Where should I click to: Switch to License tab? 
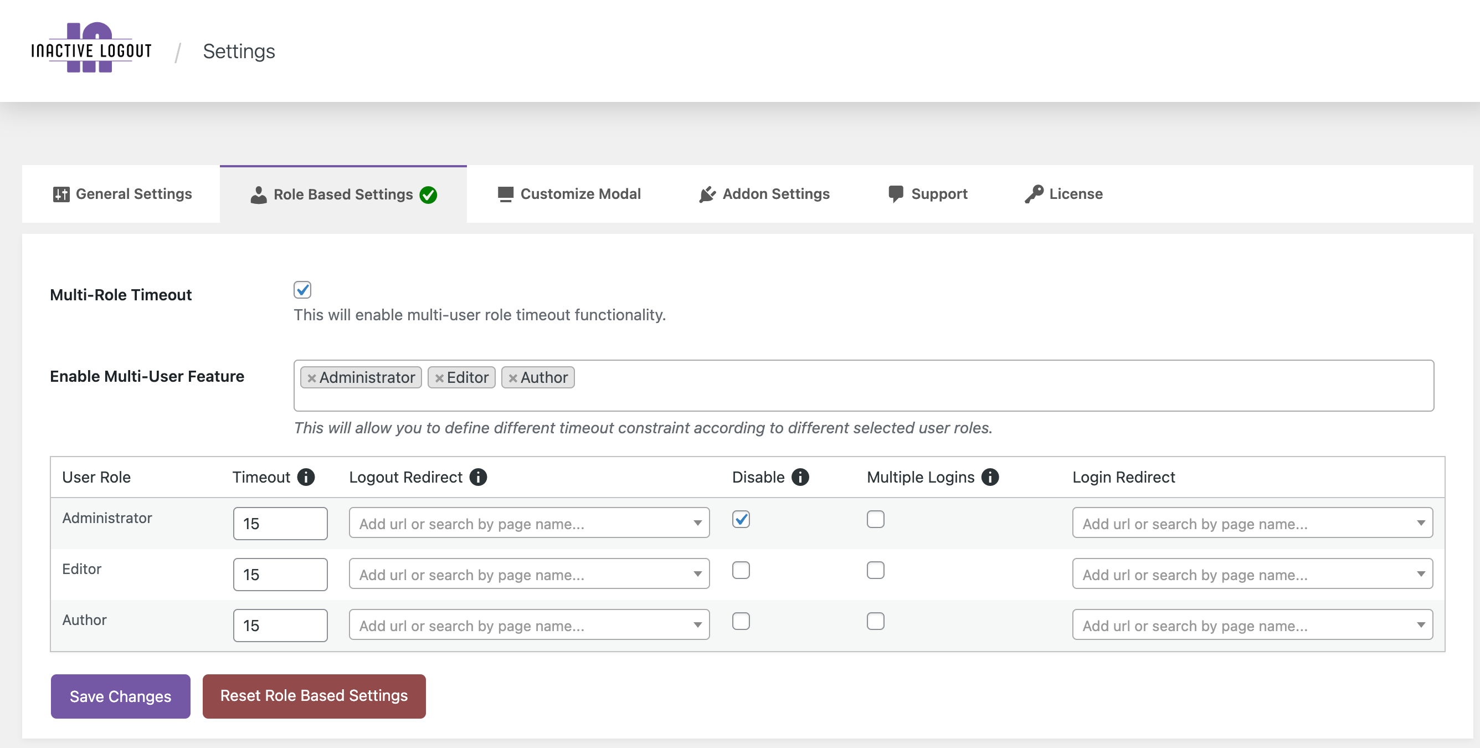point(1063,194)
